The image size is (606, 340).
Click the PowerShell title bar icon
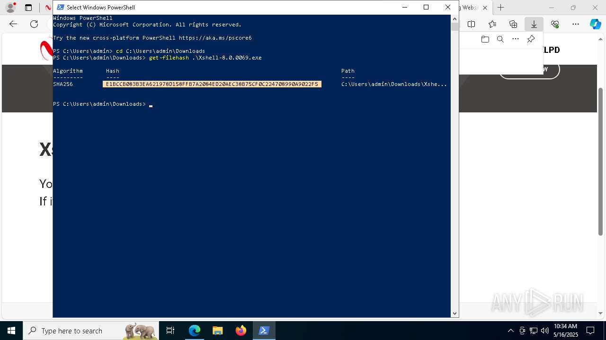pos(60,7)
